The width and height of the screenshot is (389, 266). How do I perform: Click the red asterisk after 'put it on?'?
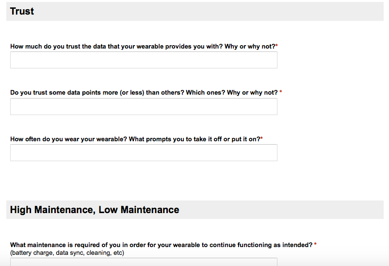point(261,138)
